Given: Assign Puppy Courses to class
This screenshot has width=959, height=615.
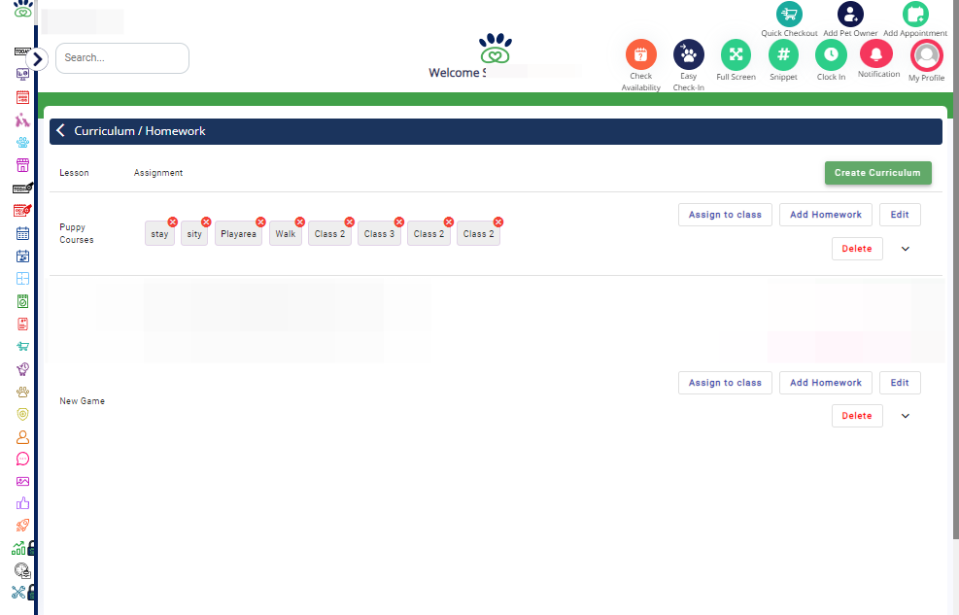Looking at the screenshot, I should 725,215.
